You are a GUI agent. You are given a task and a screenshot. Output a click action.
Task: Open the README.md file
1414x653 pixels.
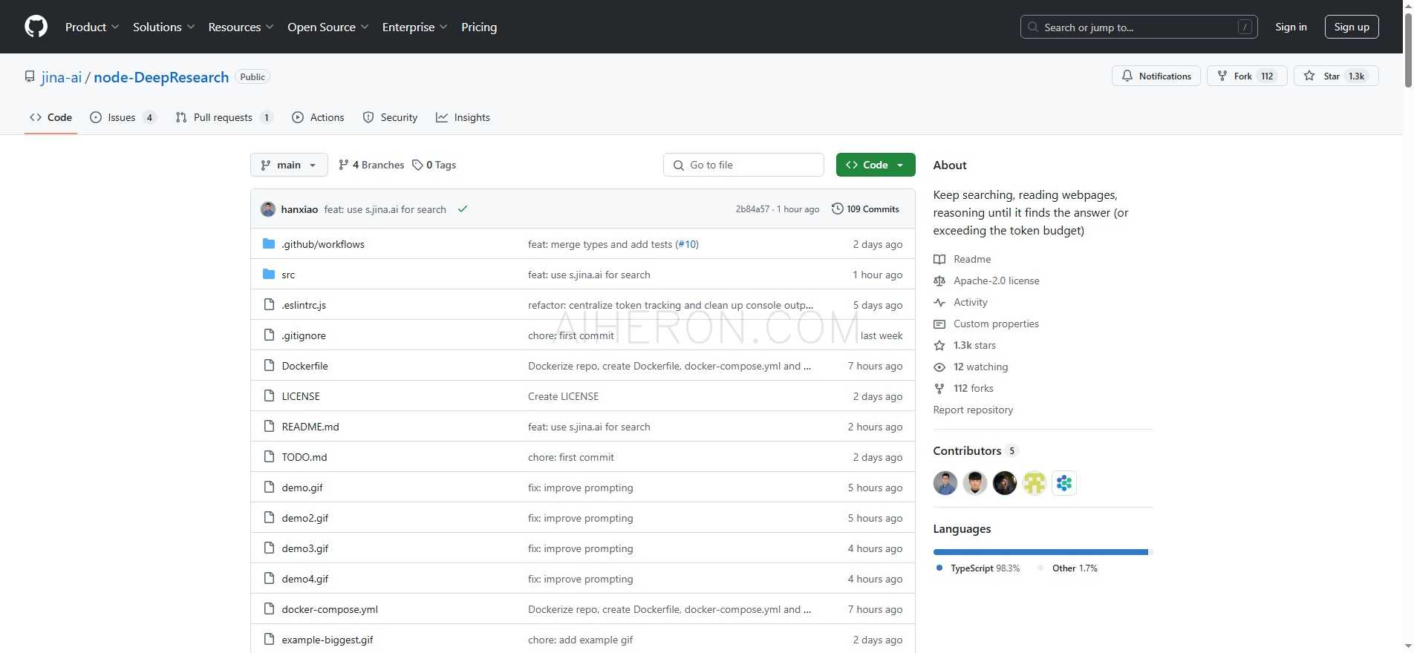[310, 427]
